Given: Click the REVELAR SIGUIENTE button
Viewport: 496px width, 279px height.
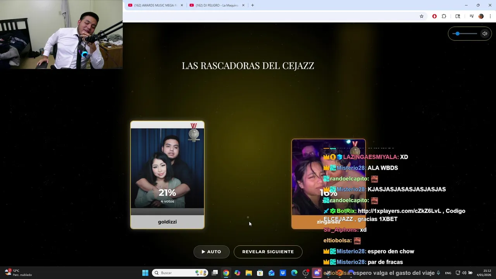Looking at the screenshot, I should tap(268, 251).
